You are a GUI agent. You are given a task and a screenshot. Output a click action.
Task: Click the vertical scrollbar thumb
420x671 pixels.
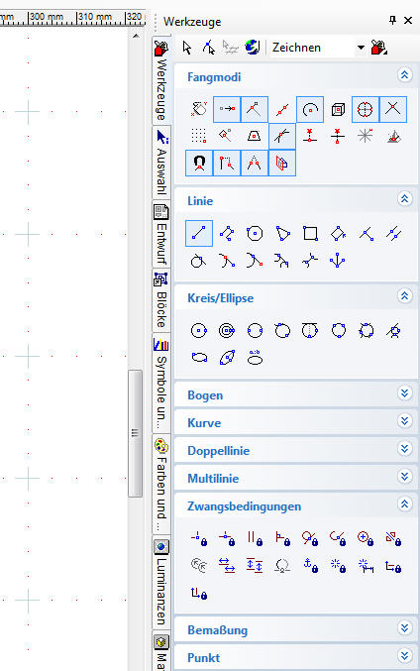(x=135, y=433)
